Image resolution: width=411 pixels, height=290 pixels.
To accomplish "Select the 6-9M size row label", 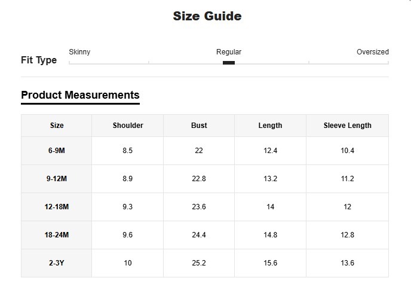I will (57, 151).
